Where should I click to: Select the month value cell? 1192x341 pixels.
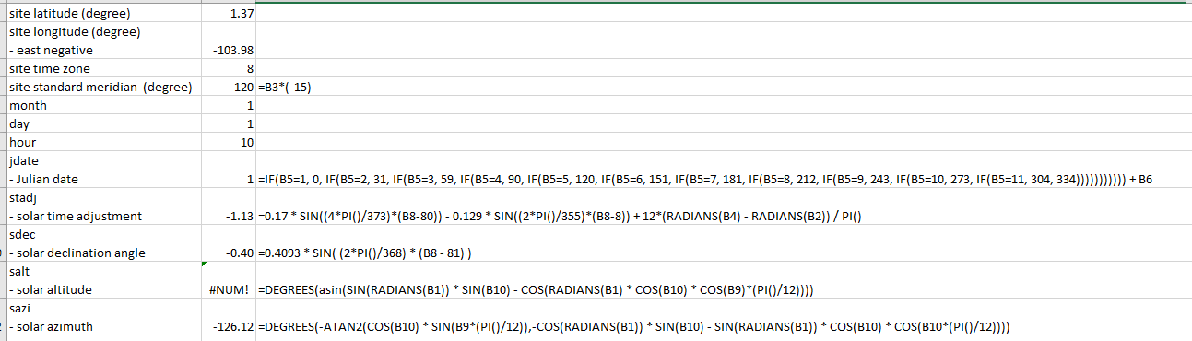coord(229,106)
